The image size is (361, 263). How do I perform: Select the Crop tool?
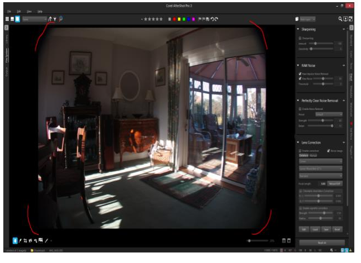point(25,241)
